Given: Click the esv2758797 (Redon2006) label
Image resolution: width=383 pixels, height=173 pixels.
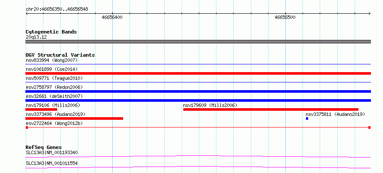Looking at the screenshot, I should 54,87.
